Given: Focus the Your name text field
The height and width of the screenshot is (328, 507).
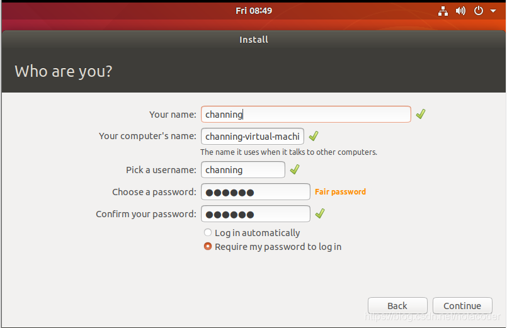Looking at the screenshot, I should coord(306,115).
